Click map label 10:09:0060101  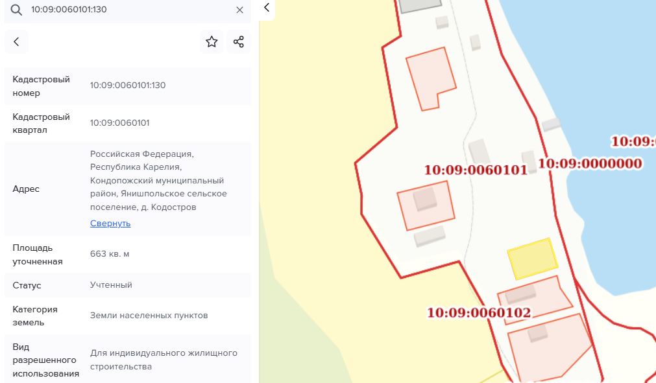pyautogui.click(x=476, y=170)
